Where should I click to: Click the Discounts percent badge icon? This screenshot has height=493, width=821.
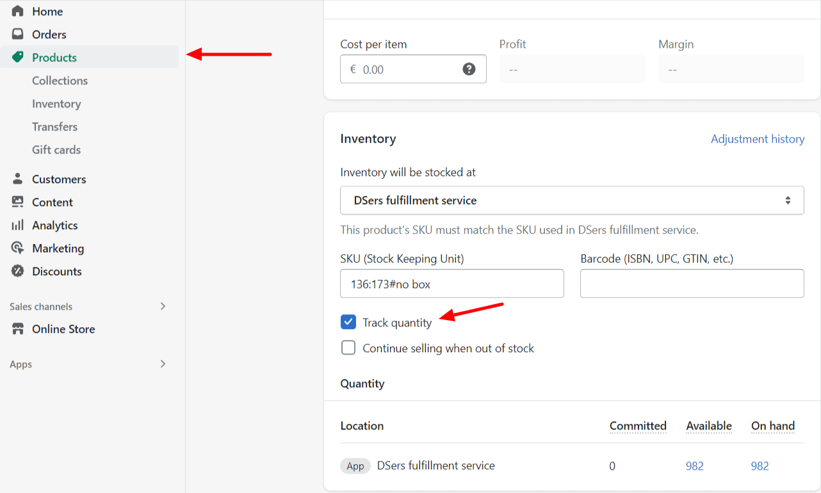tap(18, 271)
